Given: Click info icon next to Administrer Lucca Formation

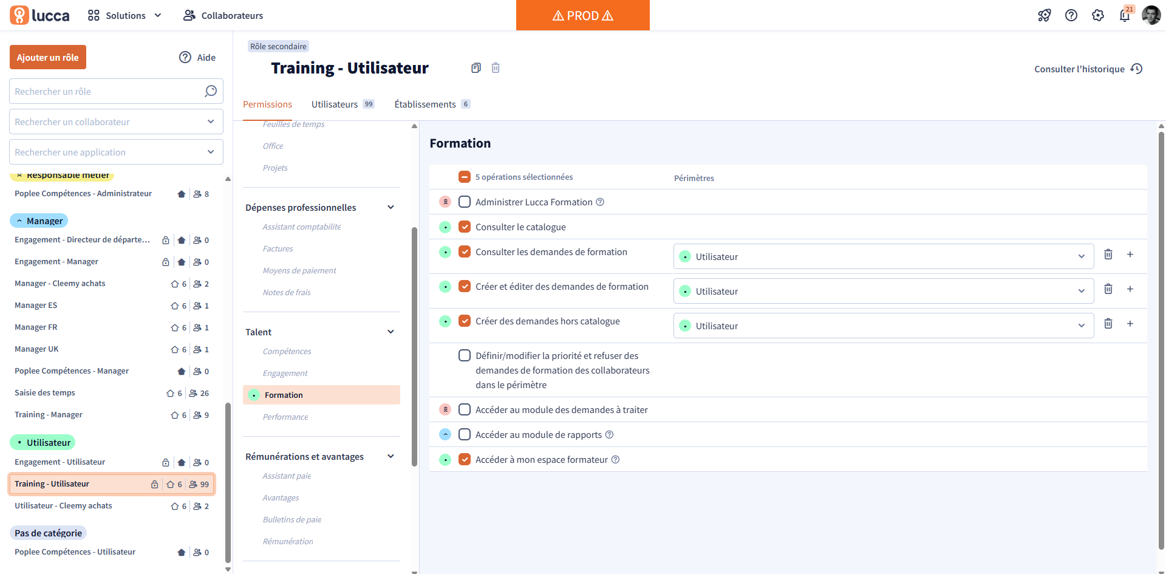Looking at the screenshot, I should click(x=600, y=202).
